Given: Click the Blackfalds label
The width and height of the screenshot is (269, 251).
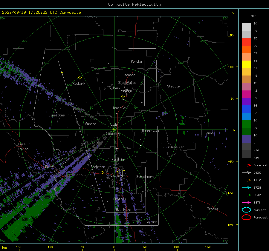Looking at the screenshot, I should (x=127, y=83).
